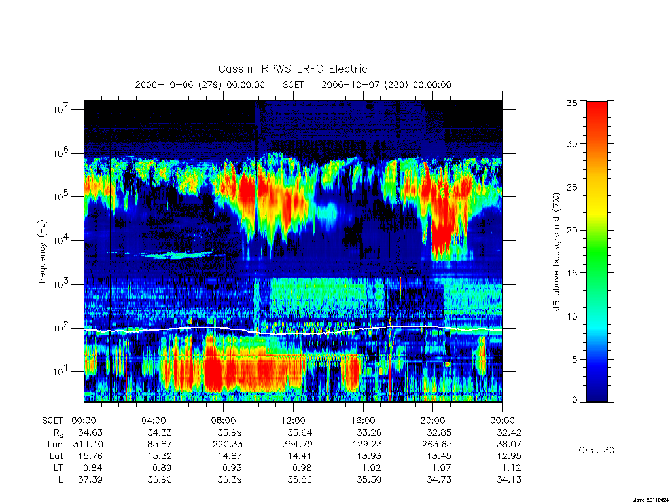The height and width of the screenshot is (503, 670).
Task: Click the centered SCET header label
Action: 293,84
